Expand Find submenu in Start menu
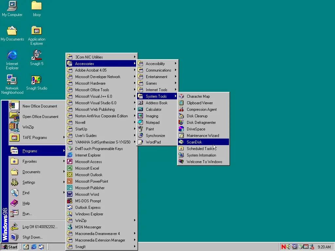Image resolution: width=335 pixels, height=251 pixels. pos(37,193)
